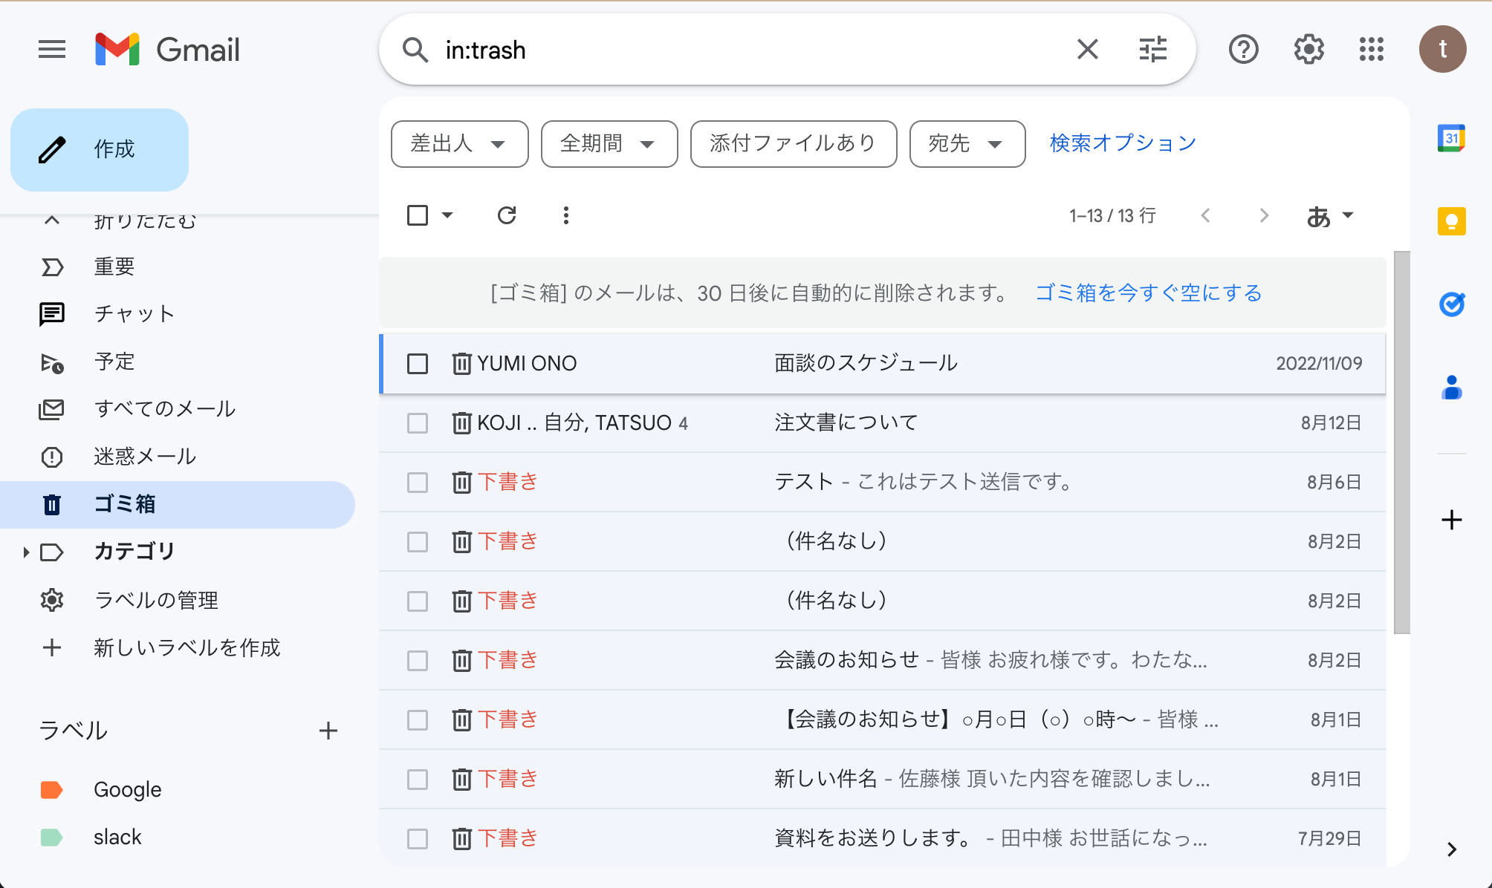Open the 全期間 date filter dropdown
The width and height of the screenshot is (1492, 888).
(609, 143)
